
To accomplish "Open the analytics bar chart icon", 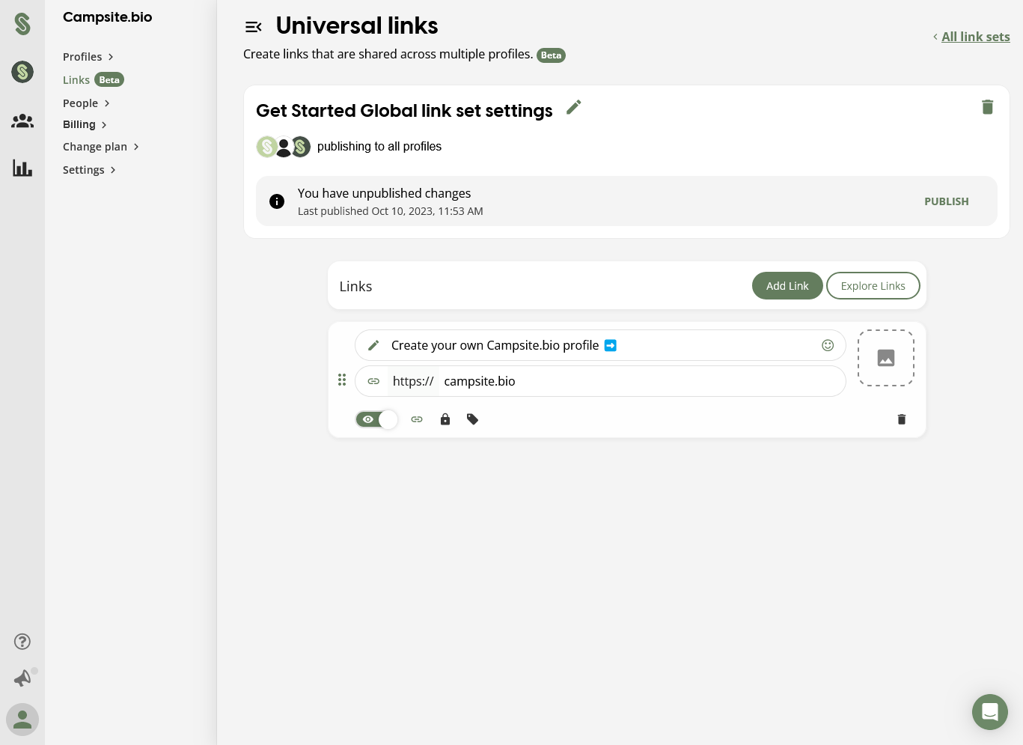I will tap(22, 168).
